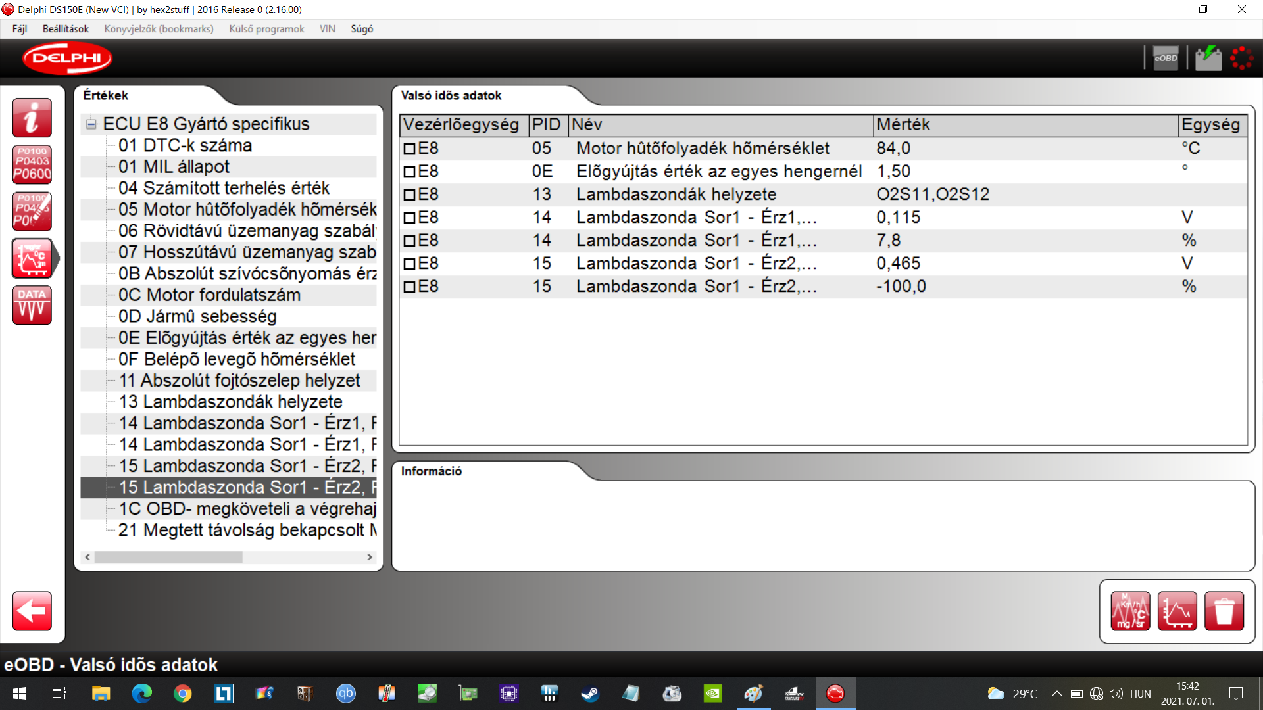Open the vehicle info icon
The width and height of the screenshot is (1263, 710).
pos(32,118)
